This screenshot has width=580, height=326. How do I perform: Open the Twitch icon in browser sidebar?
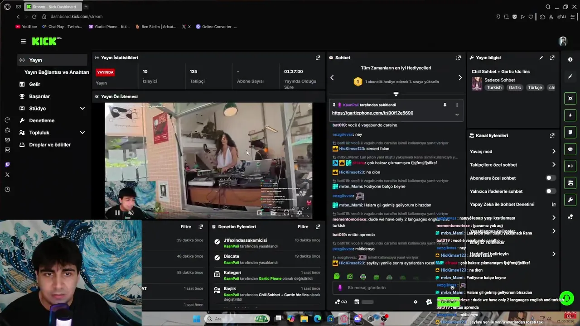coord(7,165)
